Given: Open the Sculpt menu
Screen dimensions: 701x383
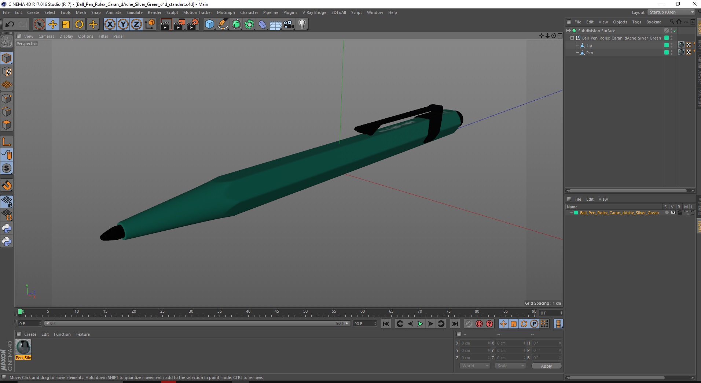Looking at the screenshot, I should point(172,12).
